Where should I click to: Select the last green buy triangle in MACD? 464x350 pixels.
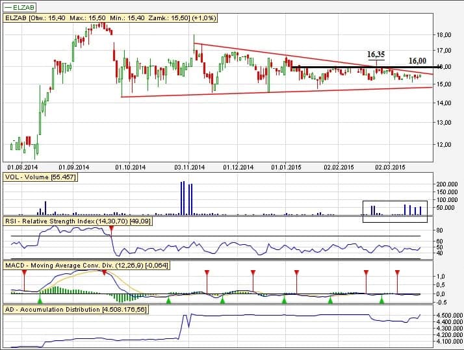(382, 300)
